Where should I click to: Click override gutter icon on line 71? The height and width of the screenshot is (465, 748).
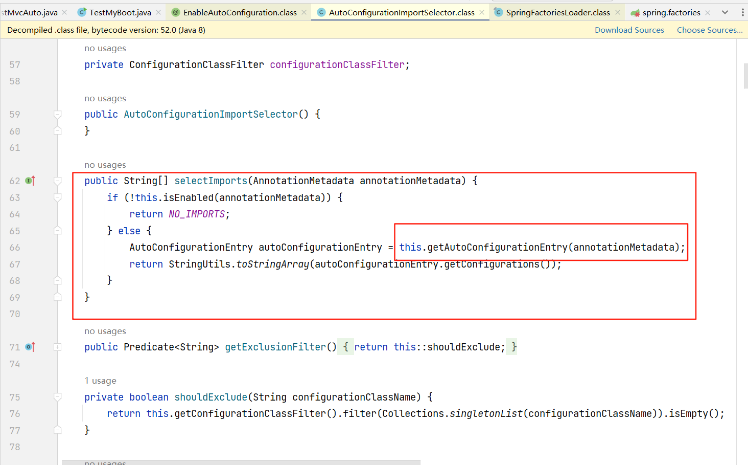[x=30, y=347]
